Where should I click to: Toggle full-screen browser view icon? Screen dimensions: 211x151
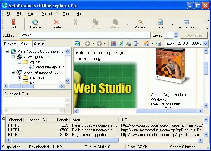click(x=77, y=44)
